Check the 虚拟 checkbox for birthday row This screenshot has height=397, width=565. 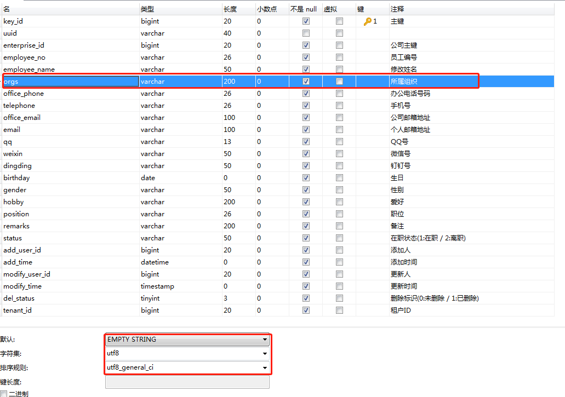pos(339,177)
